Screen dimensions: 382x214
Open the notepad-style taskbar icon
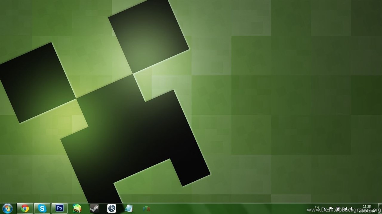pos(129,208)
